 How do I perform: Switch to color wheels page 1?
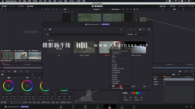pos(9,102)
